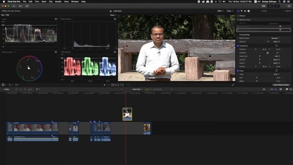Click the Save Effects Preset button
This screenshot has width=293, height=165.
[x=281, y=85]
